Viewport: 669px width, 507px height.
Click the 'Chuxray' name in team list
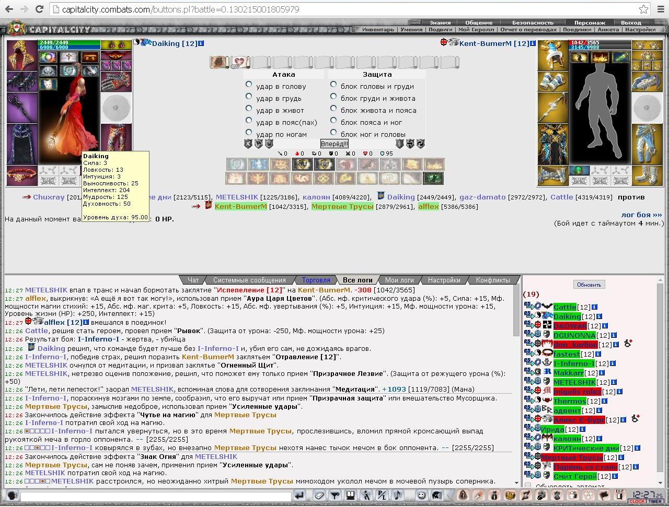(x=49, y=197)
